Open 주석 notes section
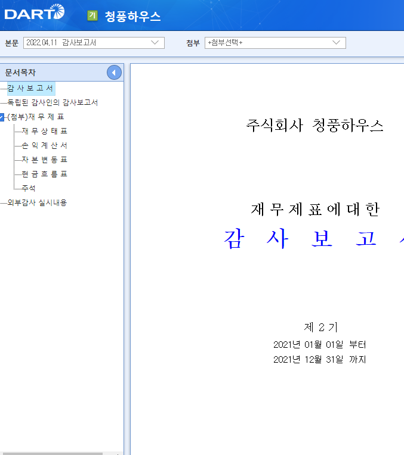Screen dimensions: 404x455 click(x=29, y=188)
